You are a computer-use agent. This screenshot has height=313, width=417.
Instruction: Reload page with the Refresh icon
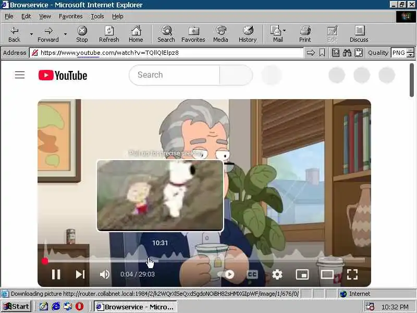tap(109, 34)
